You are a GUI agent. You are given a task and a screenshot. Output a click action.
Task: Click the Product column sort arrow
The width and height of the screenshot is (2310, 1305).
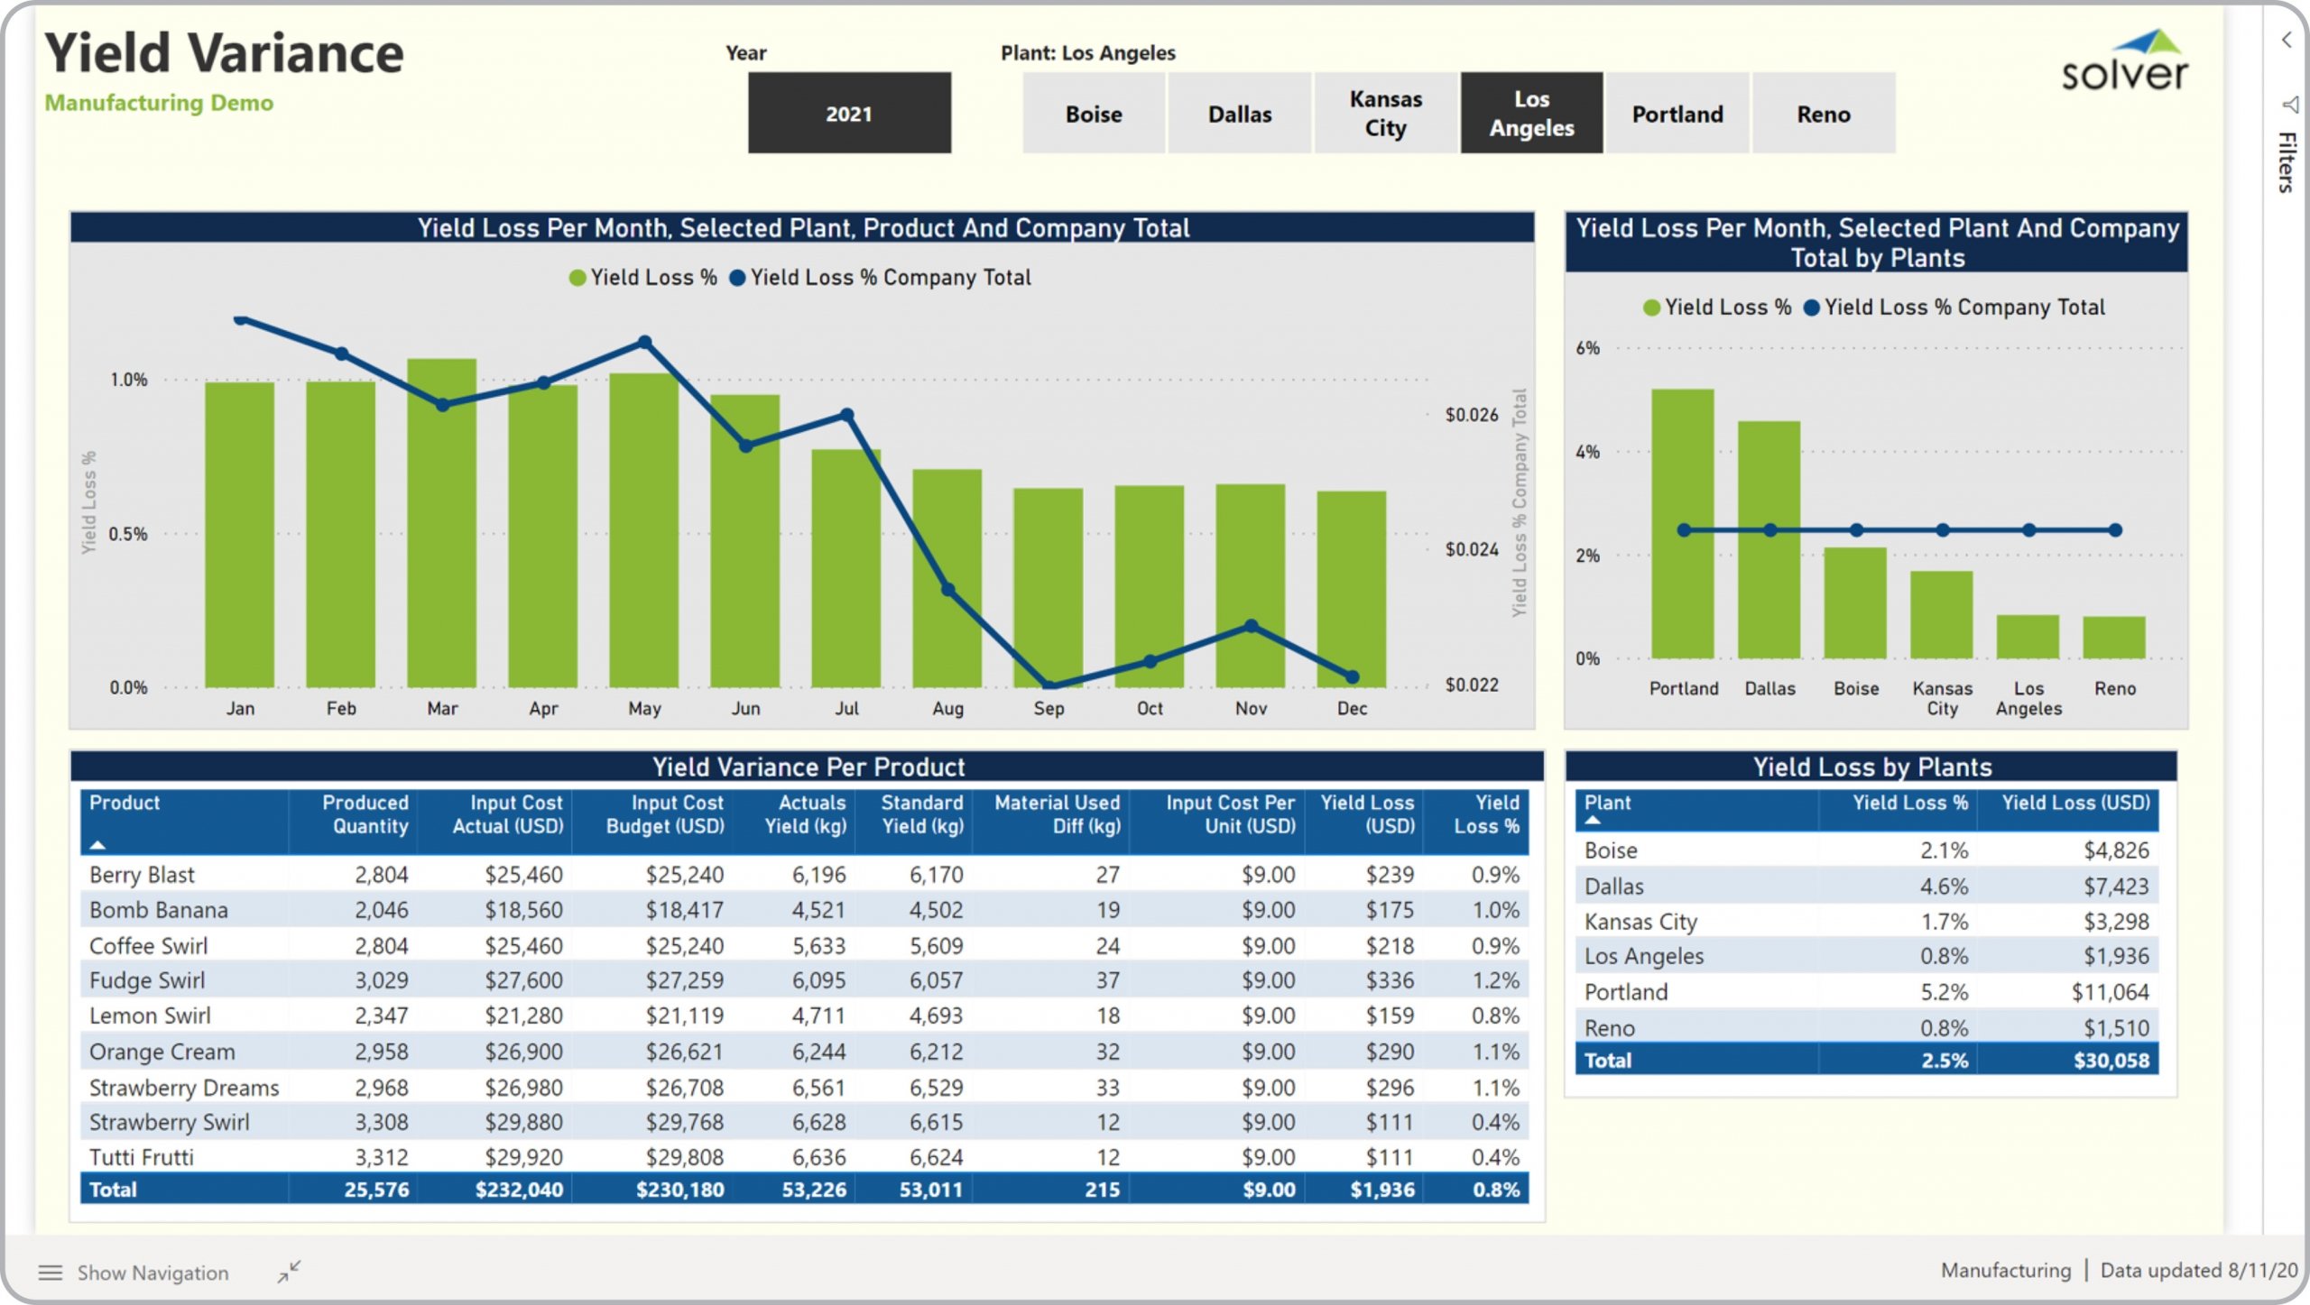click(x=97, y=845)
